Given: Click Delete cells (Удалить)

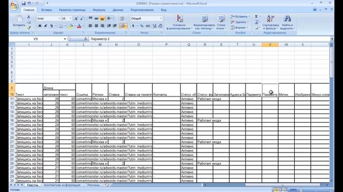Looking at the screenshot, I should tap(240, 22).
